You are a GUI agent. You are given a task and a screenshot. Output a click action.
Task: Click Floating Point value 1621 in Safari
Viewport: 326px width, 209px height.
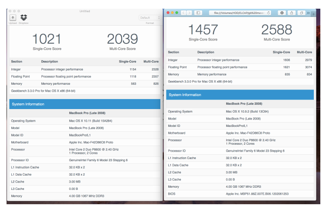point(286,67)
